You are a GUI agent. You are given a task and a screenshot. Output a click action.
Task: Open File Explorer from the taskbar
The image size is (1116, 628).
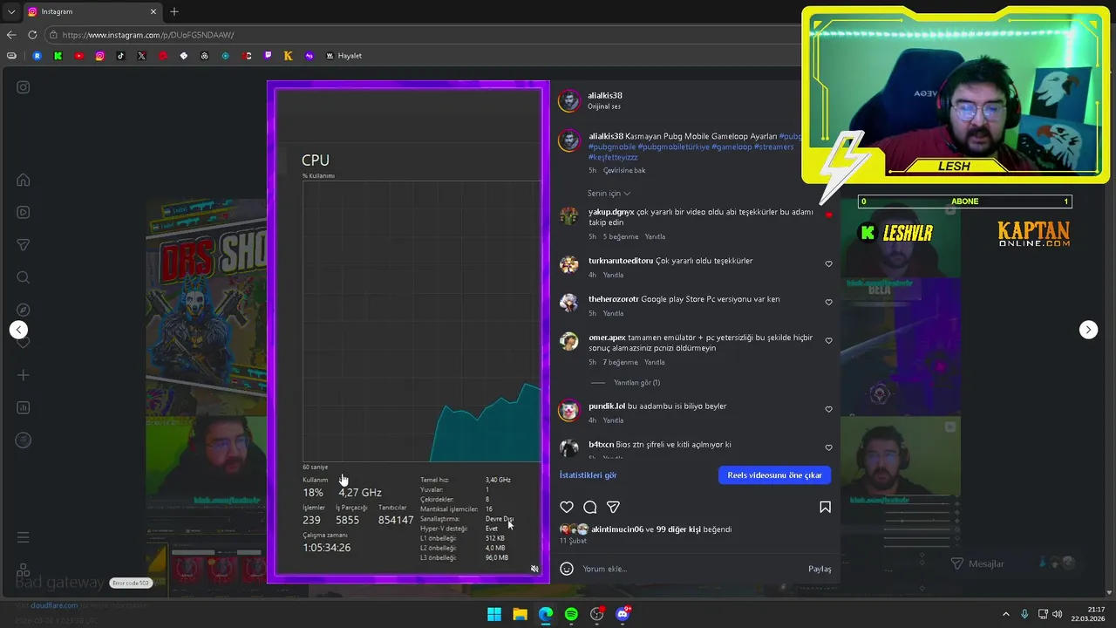tap(520, 614)
